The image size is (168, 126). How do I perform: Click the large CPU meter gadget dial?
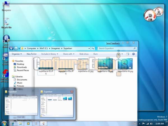tap(150, 15)
